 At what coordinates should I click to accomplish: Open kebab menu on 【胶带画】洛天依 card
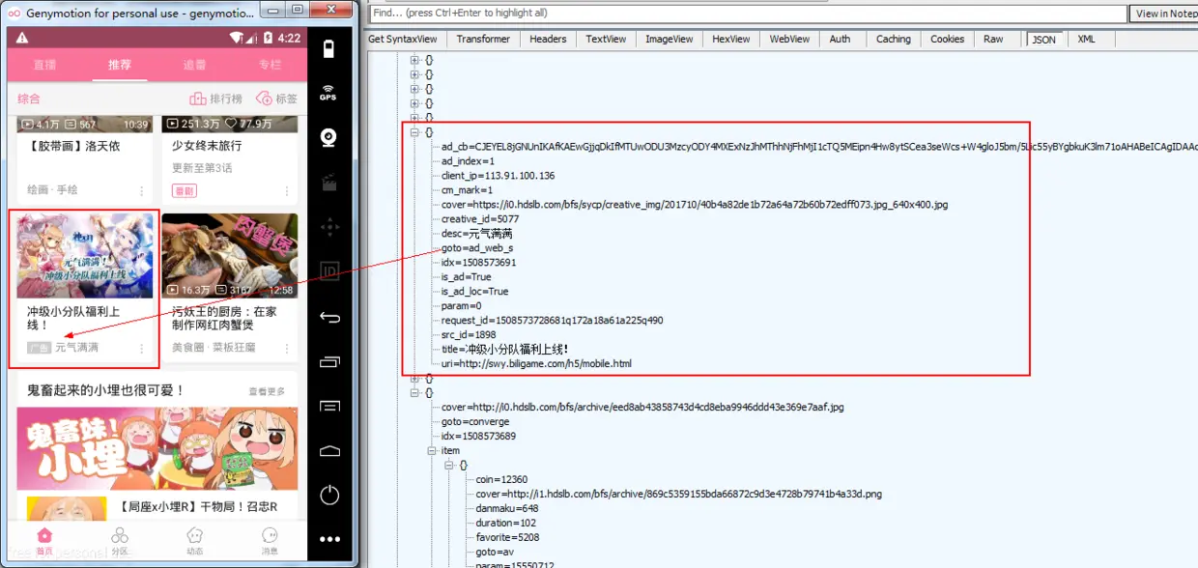(x=142, y=191)
